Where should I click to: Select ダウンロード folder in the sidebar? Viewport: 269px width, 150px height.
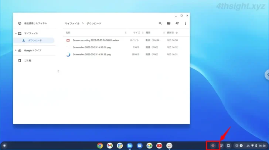[x=34, y=40]
